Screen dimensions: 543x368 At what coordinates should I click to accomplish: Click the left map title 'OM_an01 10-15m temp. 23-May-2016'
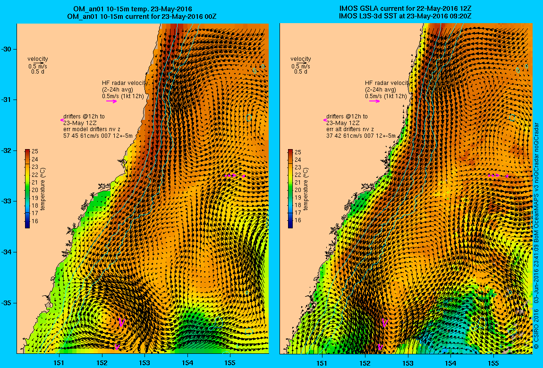point(133,9)
